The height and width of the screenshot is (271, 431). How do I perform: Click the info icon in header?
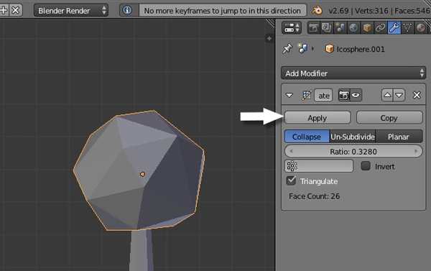coord(127,11)
